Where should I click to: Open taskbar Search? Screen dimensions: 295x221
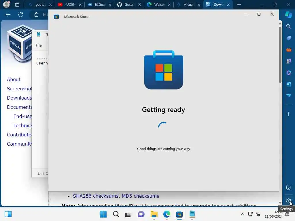pos(116,214)
